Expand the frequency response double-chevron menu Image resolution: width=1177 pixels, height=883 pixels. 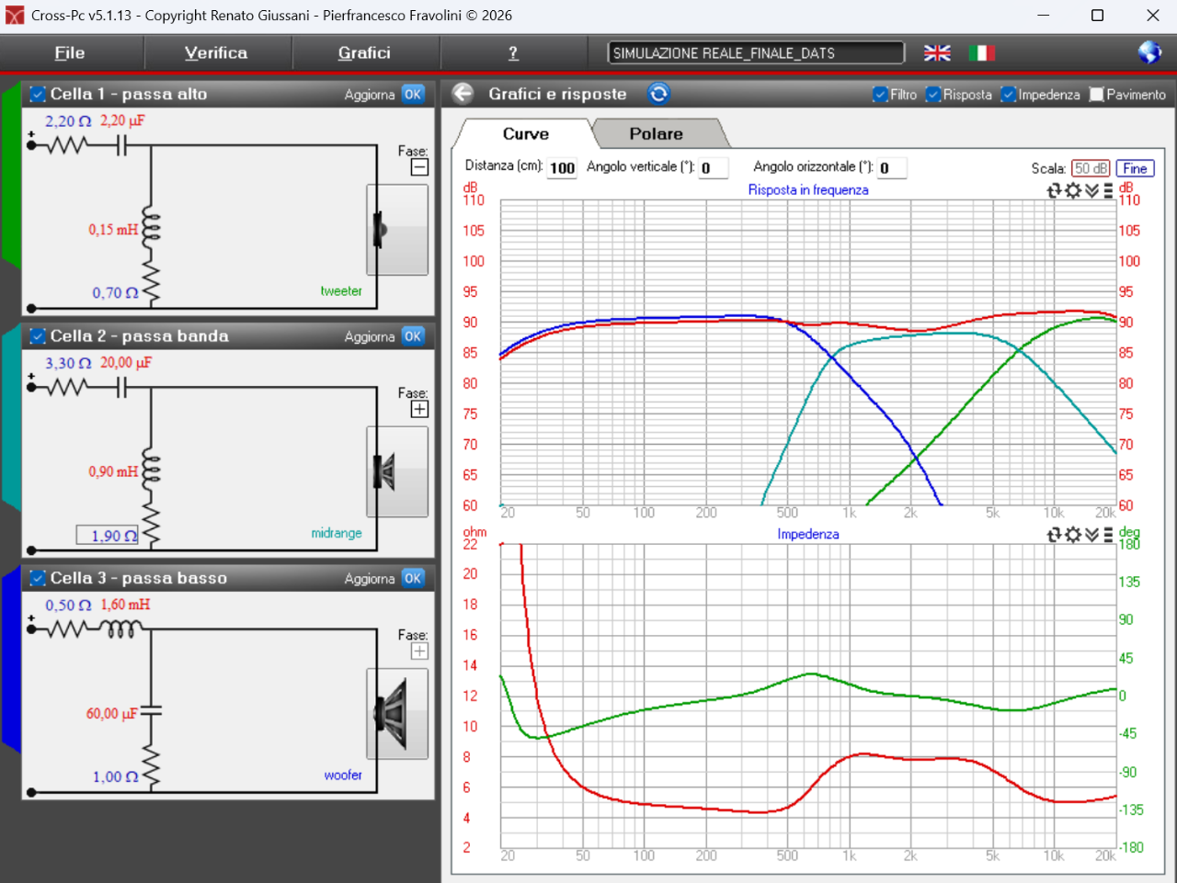pyautogui.click(x=1091, y=191)
